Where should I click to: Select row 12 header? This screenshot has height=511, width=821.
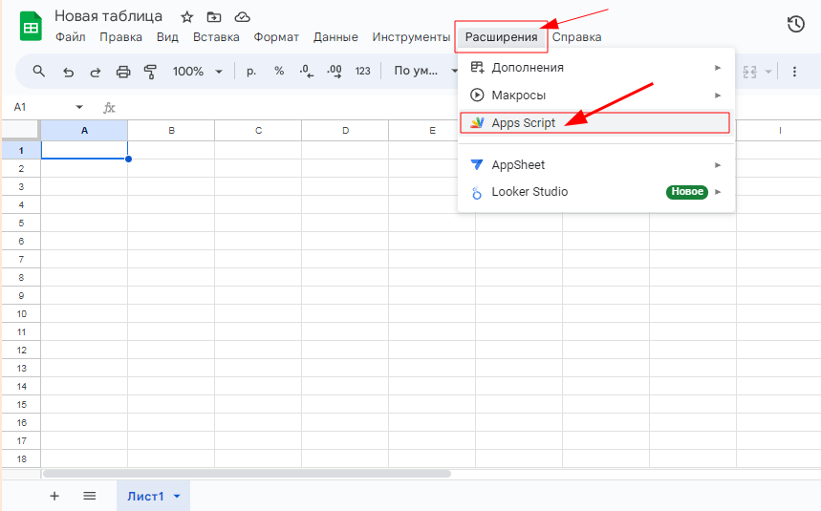[21, 350]
